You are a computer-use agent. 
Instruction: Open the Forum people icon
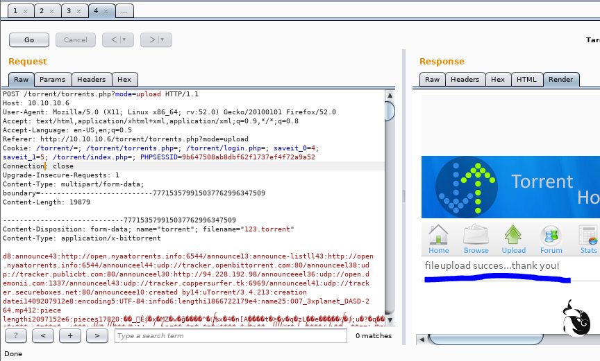(551, 236)
